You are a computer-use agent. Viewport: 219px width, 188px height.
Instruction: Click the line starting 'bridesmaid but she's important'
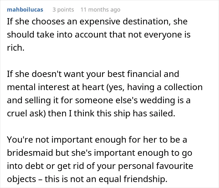(x=99, y=153)
